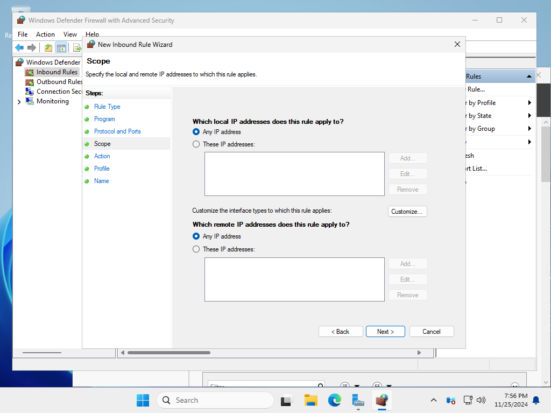Select Any IP address for local addresses
The height and width of the screenshot is (413, 551).
[x=195, y=131]
